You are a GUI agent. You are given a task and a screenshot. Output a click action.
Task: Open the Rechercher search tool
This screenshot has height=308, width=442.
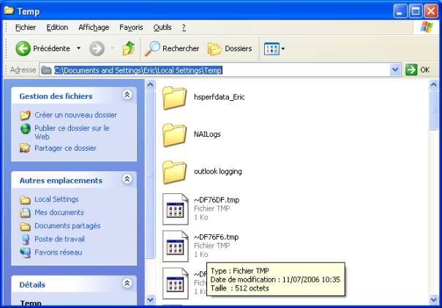tap(172, 48)
